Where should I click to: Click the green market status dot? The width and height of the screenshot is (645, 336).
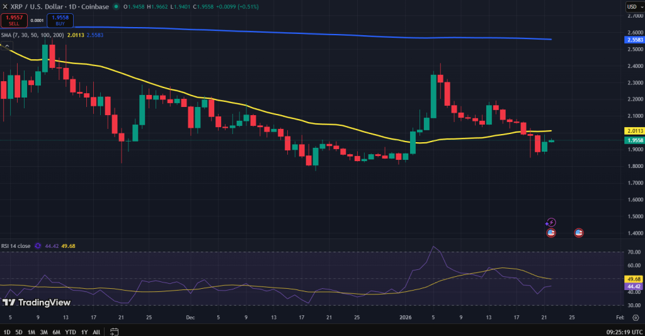[117, 6]
